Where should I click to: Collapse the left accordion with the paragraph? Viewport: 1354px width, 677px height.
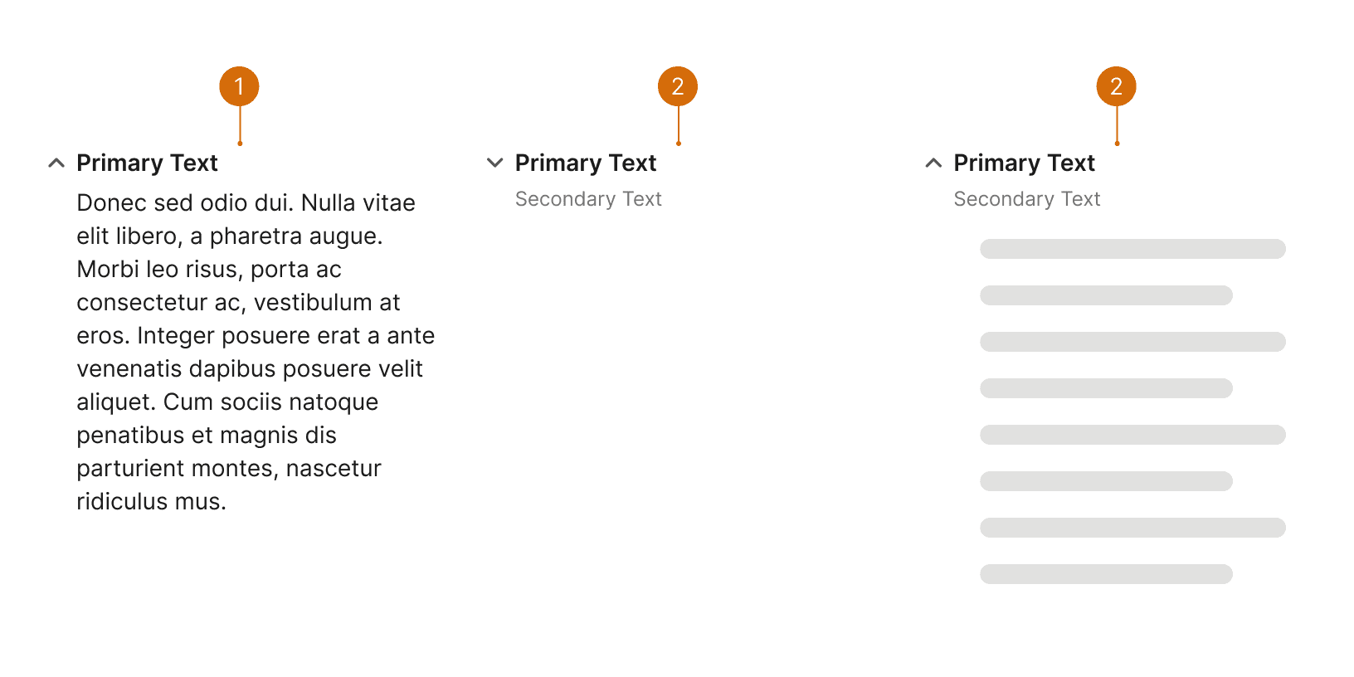(56, 163)
